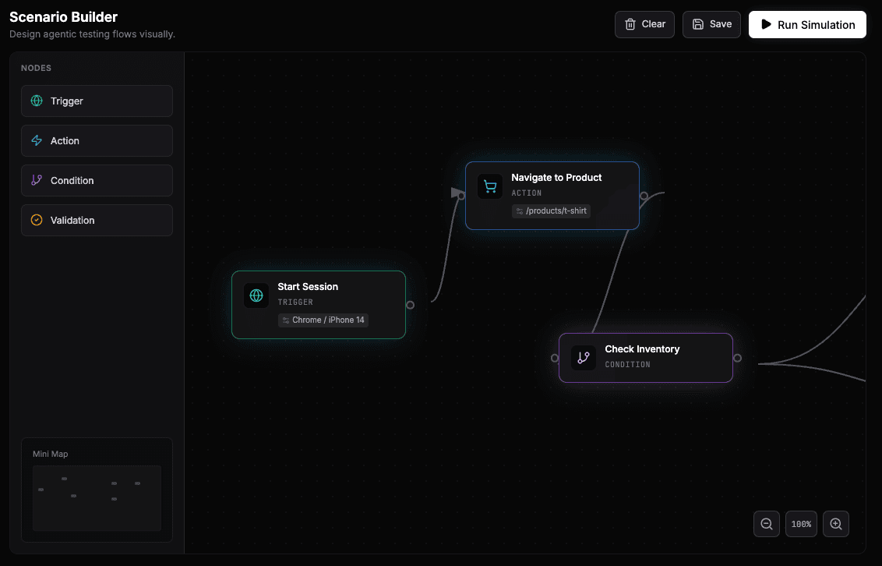Click the Chrome / iPhone 14 config tag
Screen dimensions: 882x566
[x=323, y=320]
